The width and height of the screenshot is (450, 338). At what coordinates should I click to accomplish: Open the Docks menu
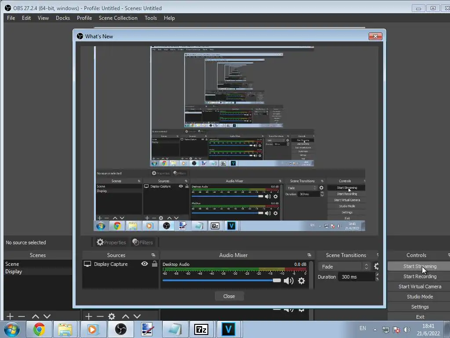click(62, 18)
